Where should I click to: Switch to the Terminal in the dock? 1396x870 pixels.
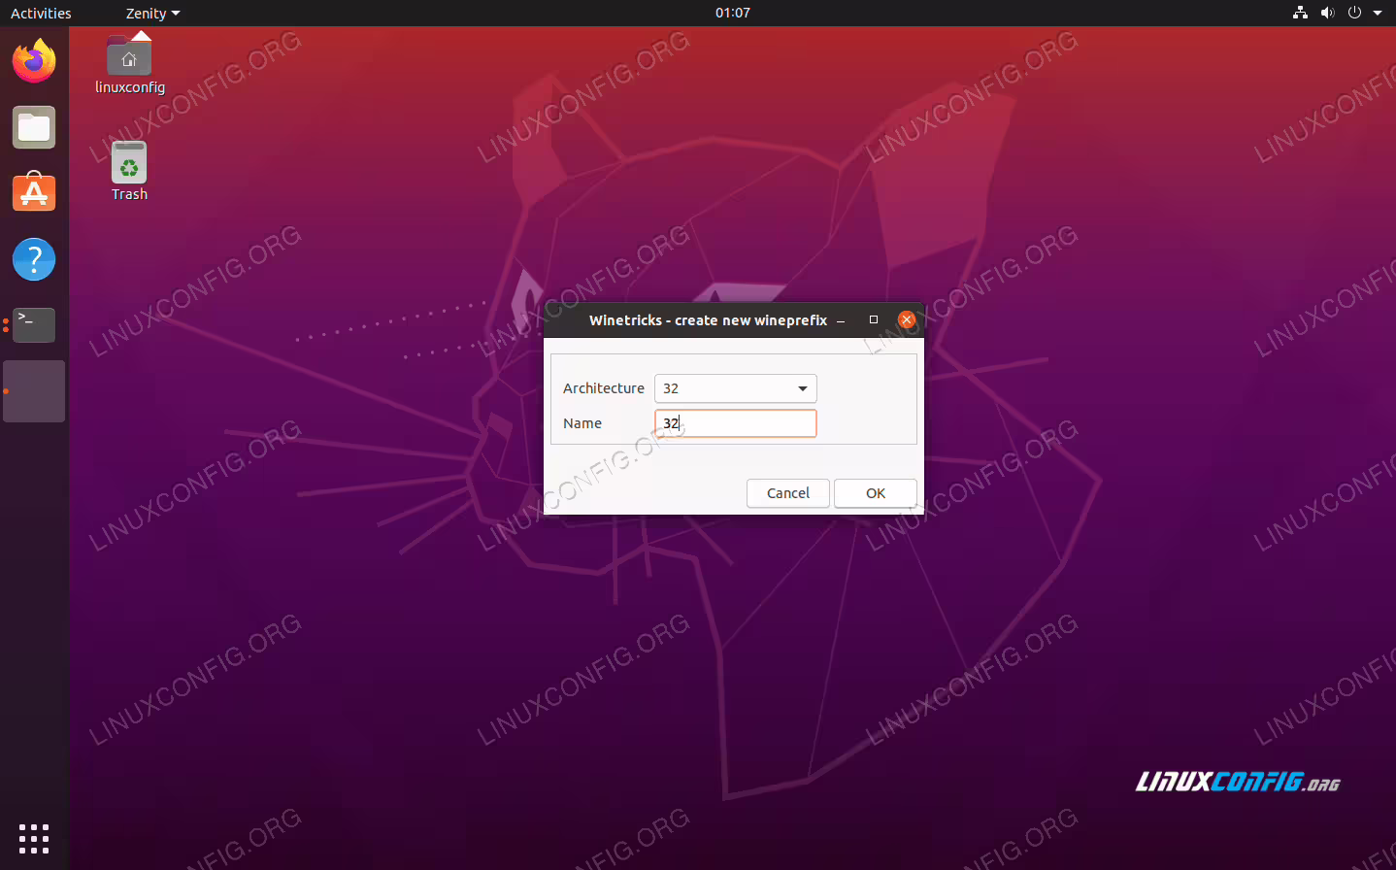pos(34,325)
